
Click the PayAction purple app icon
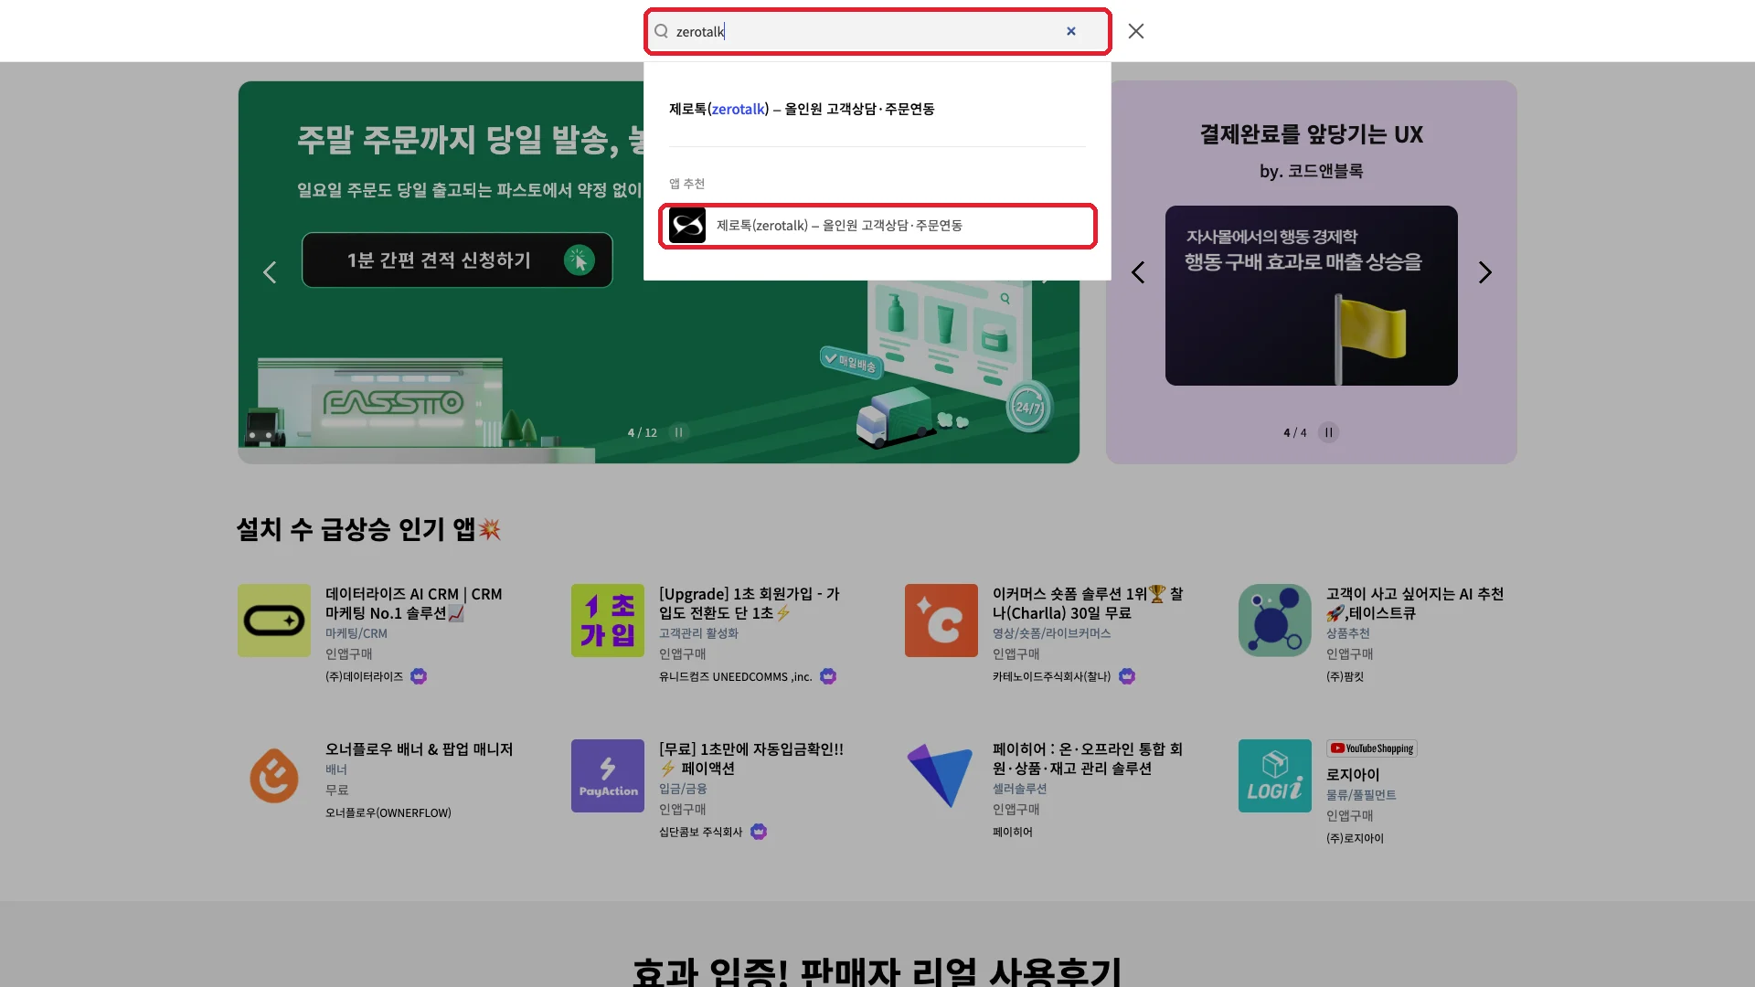pyautogui.click(x=608, y=776)
